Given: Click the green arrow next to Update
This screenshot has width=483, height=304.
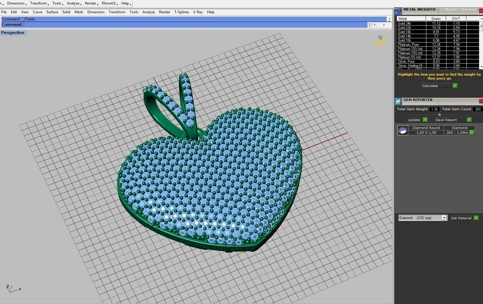Looking at the screenshot, I should pyautogui.click(x=425, y=120).
